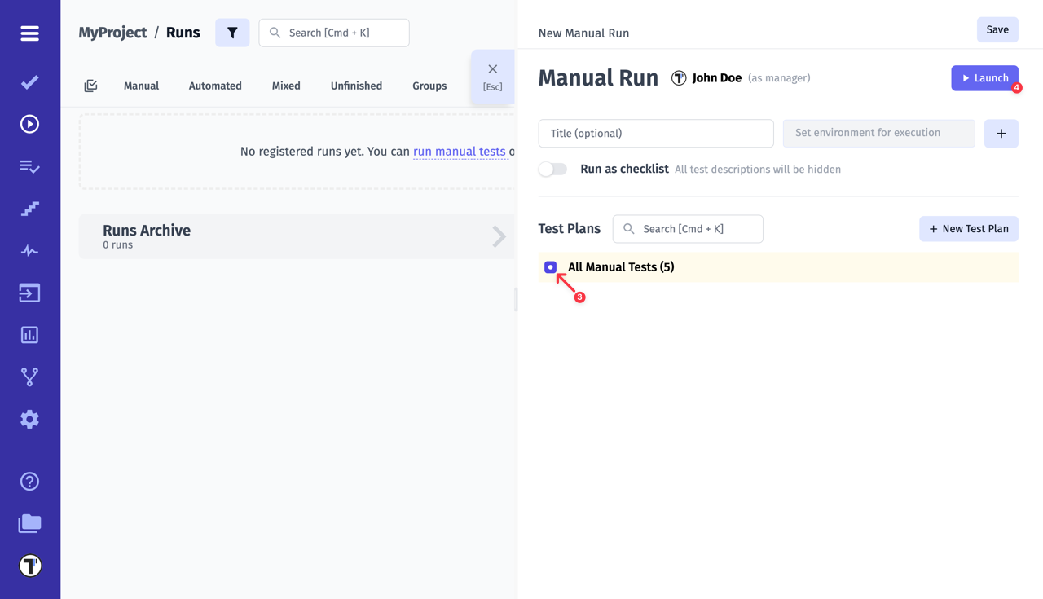1043x599 pixels.
Task: Open the Reports chart icon in sidebar
Action: 29,334
